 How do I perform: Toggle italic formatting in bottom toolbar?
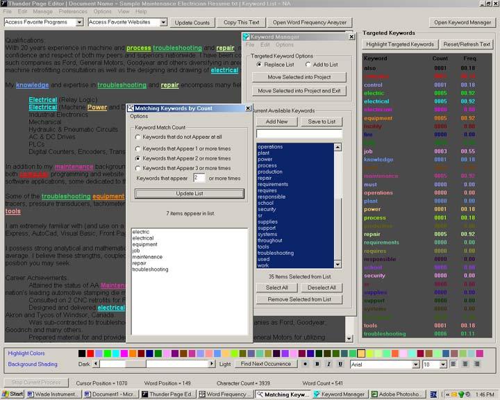[x=328, y=364]
